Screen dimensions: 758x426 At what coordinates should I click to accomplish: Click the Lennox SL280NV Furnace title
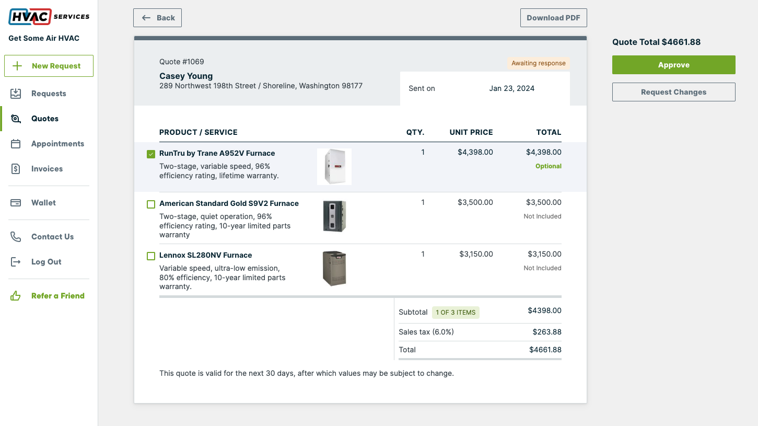[x=206, y=255]
